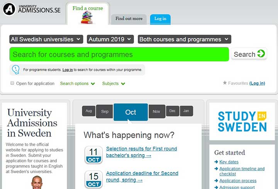The width and height of the screenshot is (278, 189).
Task: Open the Both courses and programmes dropdown
Action: click(185, 39)
